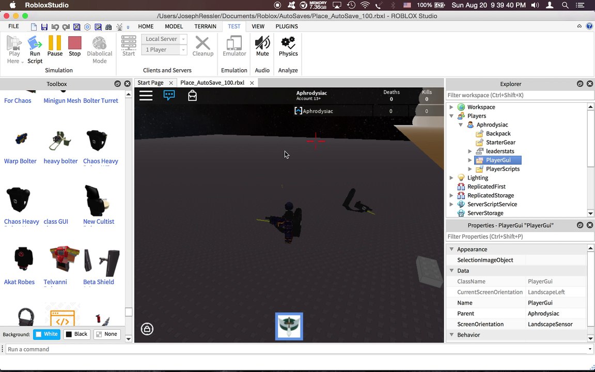
Task: Set toolbox background to None
Action: [107, 334]
